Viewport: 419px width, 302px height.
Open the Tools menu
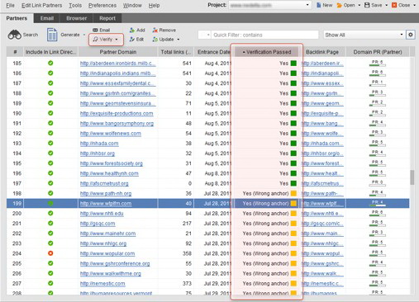pyautogui.click(x=75, y=5)
